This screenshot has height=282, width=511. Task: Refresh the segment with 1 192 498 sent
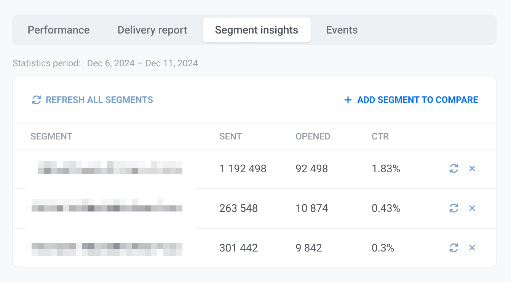(x=454, y=168)
